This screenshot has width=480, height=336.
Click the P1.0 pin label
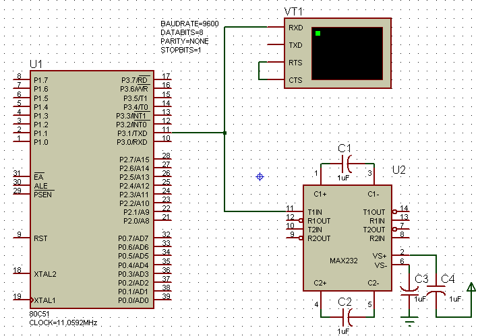click(x=41, y=143)
